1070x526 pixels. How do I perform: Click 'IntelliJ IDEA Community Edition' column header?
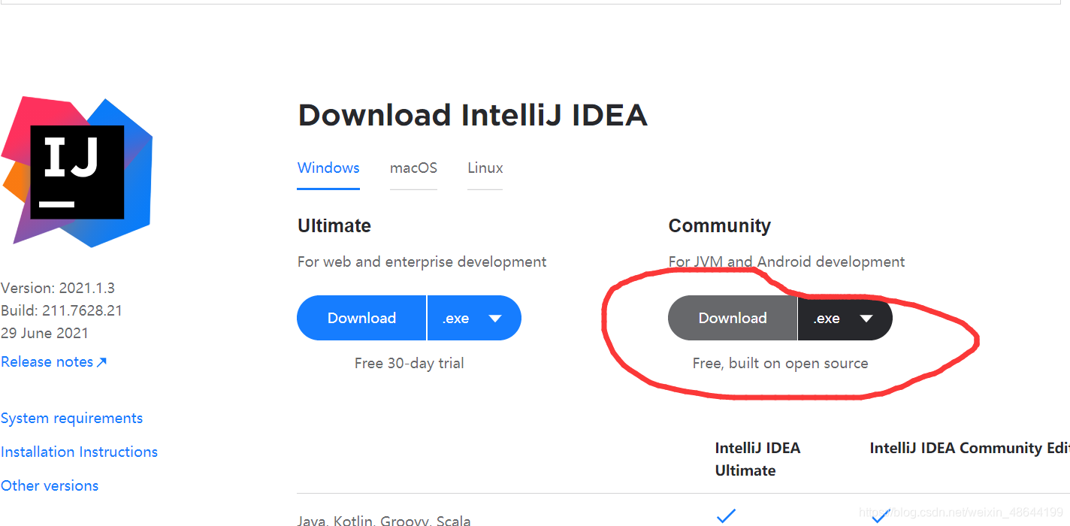969,449
